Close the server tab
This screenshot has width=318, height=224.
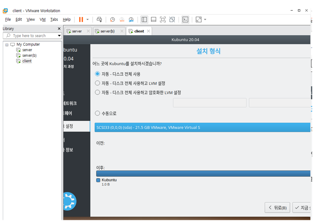click(88, 31)
